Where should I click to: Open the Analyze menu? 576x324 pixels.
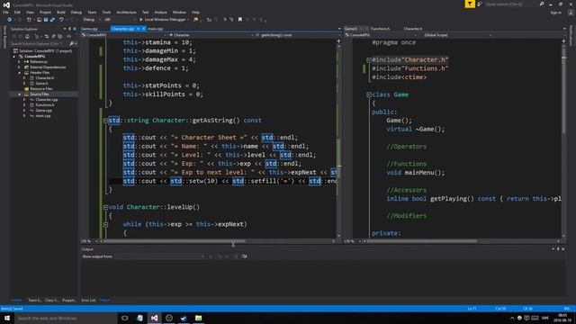[x=160, y=12]
